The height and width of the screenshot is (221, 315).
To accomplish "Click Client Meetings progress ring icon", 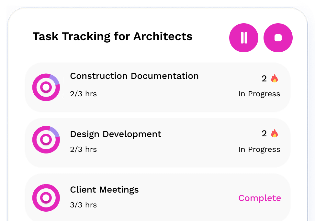I will pos(46,198).
